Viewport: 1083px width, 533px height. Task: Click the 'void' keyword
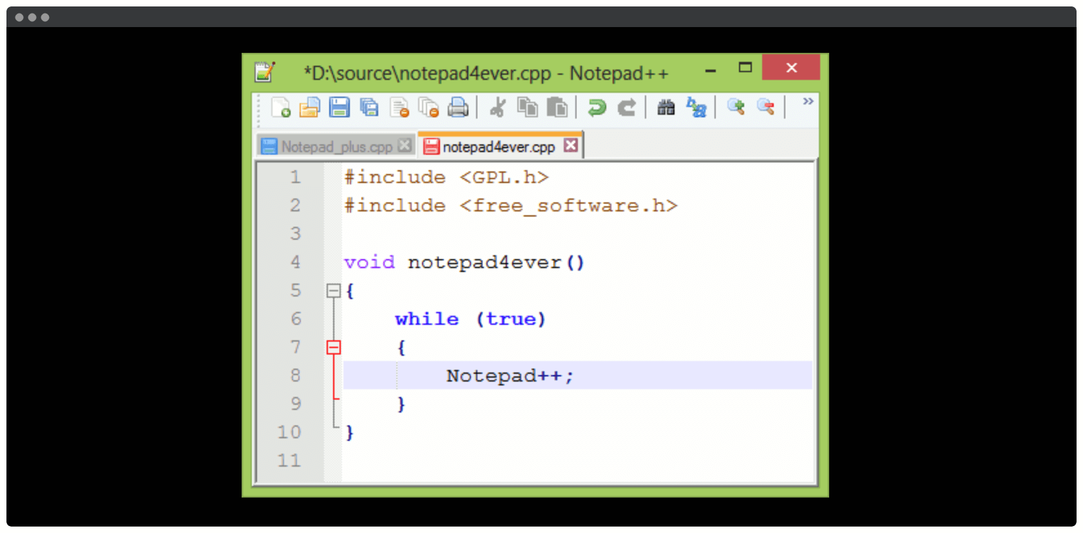(x=369, y=262)
